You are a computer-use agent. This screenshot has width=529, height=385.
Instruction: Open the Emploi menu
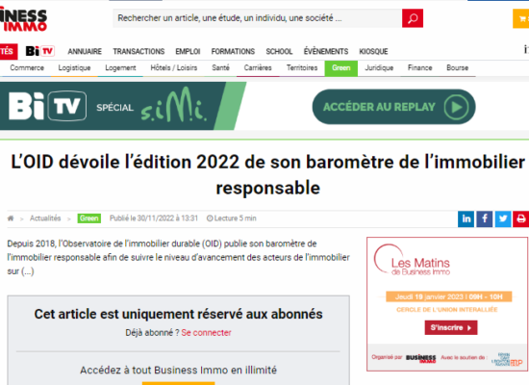tap(188, 51)
